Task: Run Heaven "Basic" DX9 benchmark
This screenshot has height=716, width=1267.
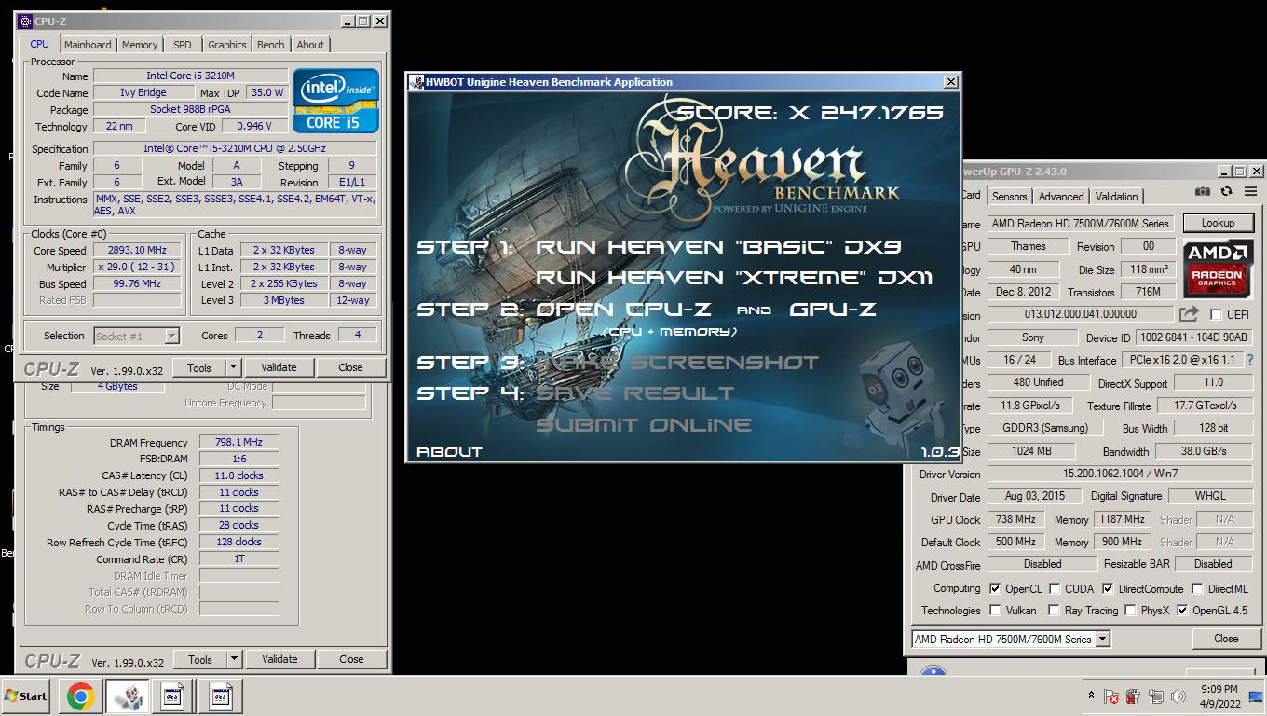Action: [x=718, y=247]
